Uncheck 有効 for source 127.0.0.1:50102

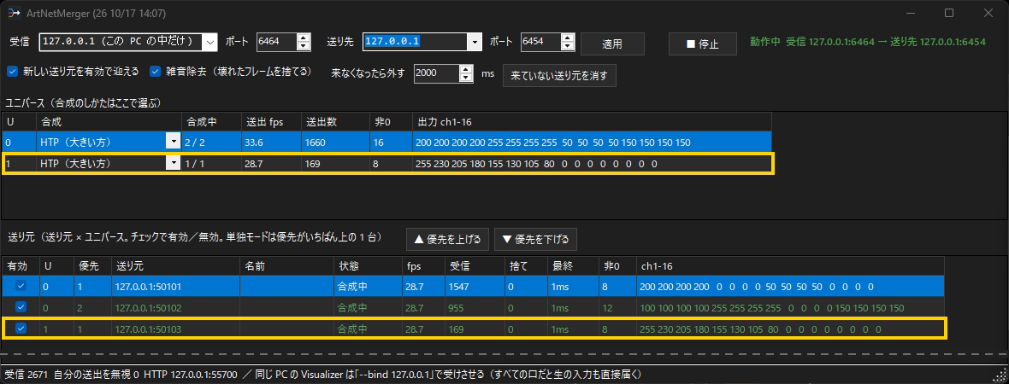coord(21,307)
